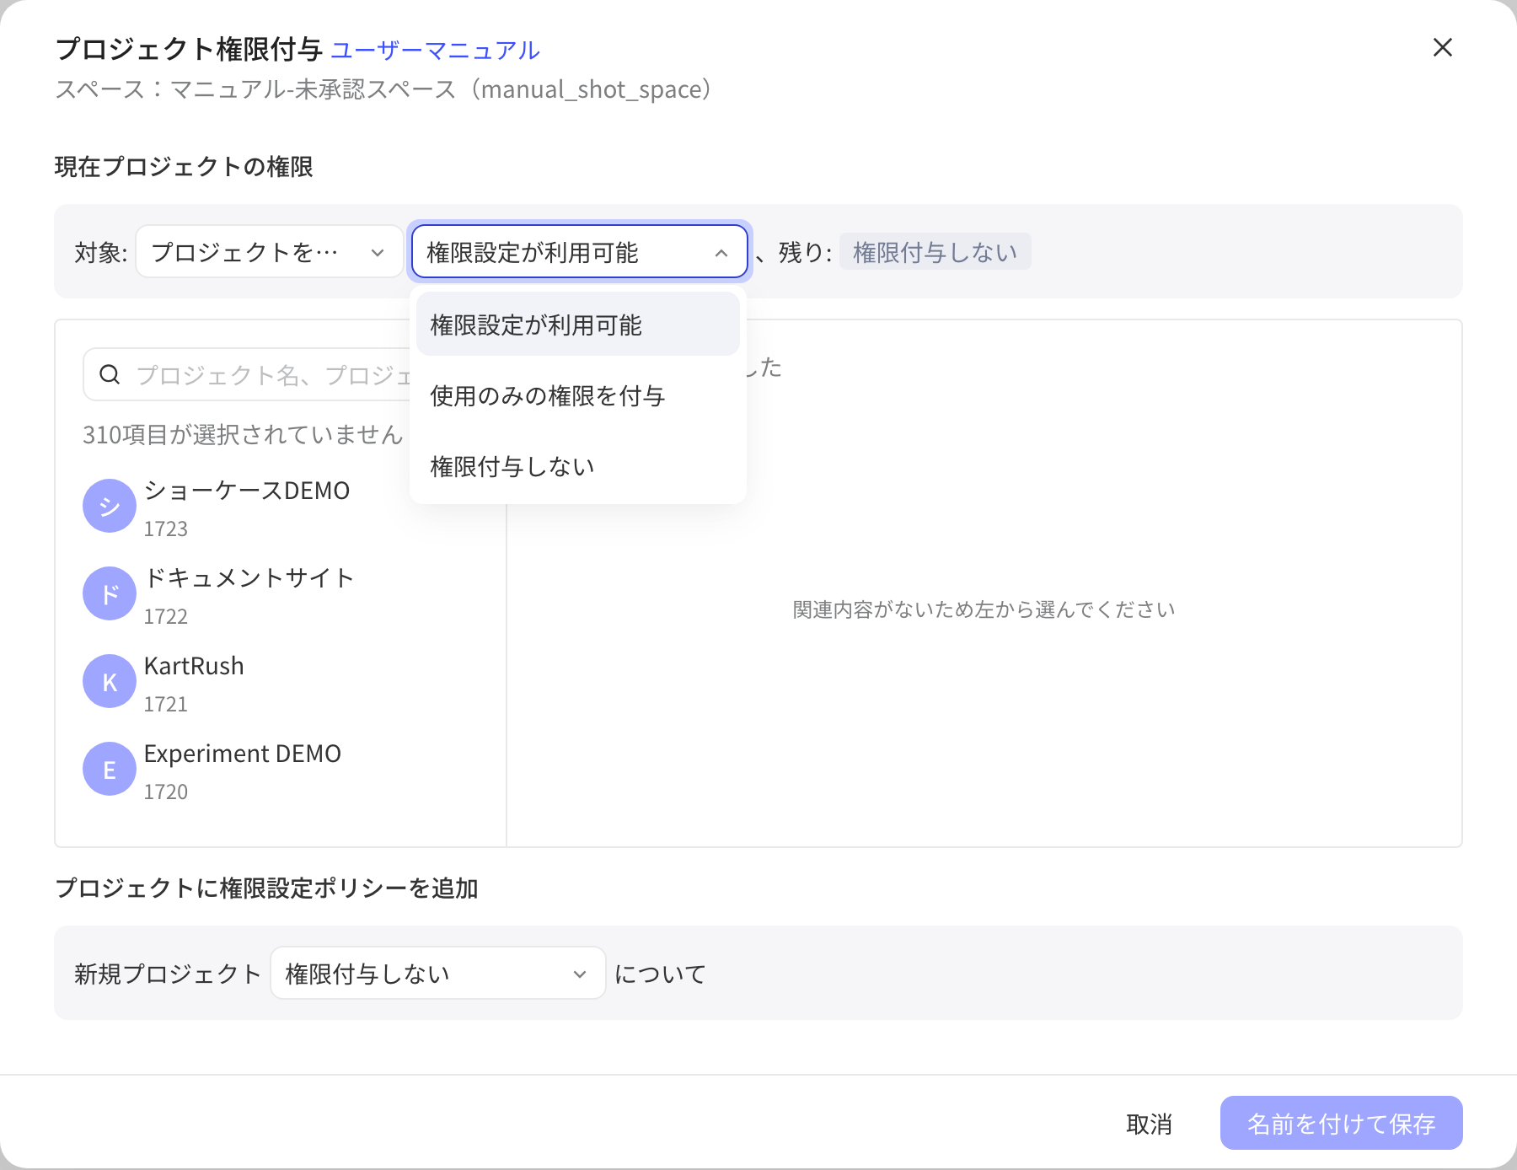Click the KartRush project name

click(194, 666)
